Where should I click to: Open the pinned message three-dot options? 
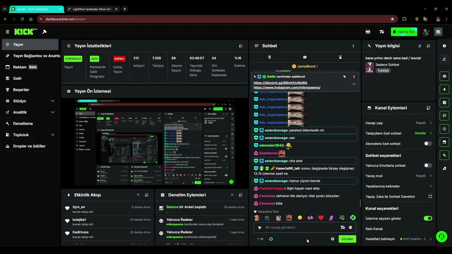point(354,77)
